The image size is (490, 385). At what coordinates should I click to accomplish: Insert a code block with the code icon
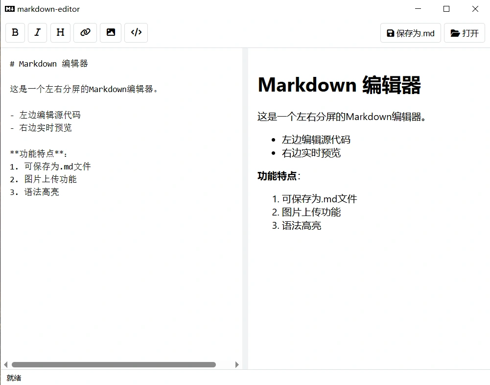[136, 33]
